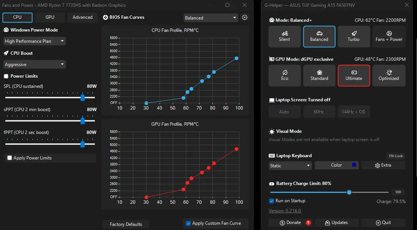The height and width of the screenshot is (230, 417).
Task: Enable Apply Power Limits checkbox
Action: click(9, 158)
